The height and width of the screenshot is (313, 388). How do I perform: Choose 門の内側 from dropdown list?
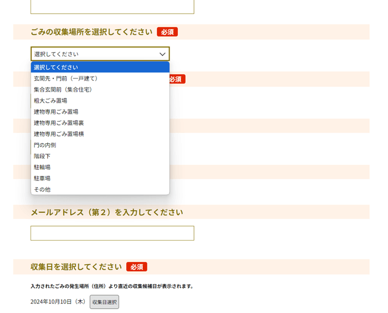tap(100, 145)
